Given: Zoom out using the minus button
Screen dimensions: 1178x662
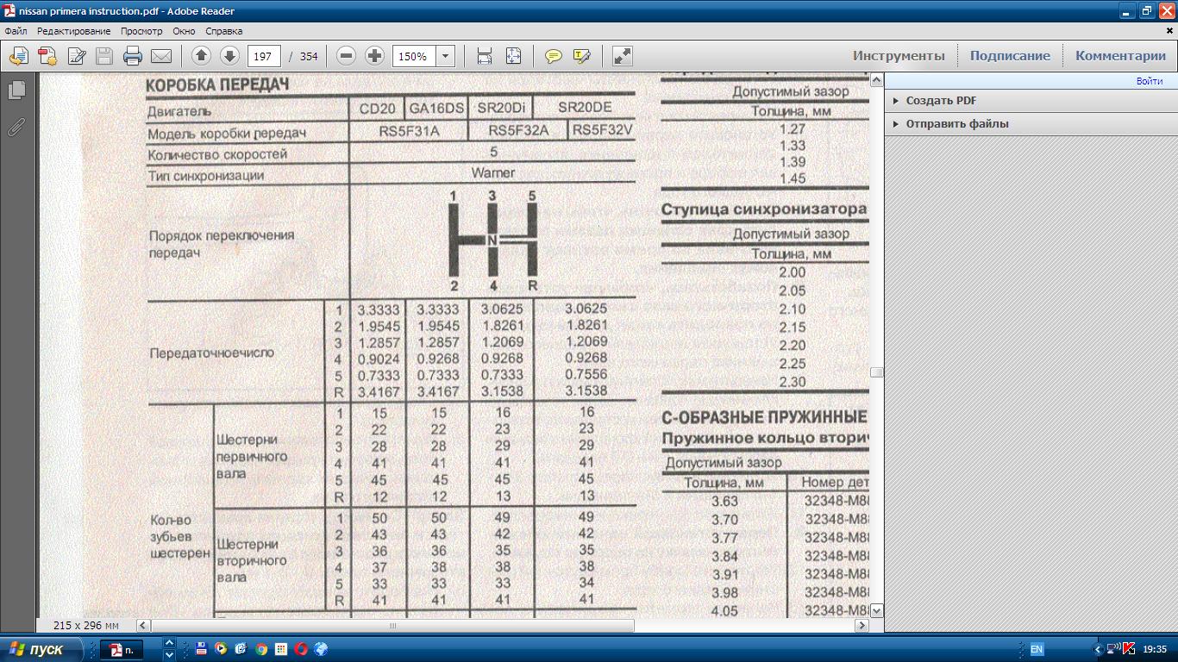Looking at the screenshot, I should point(346,56).
